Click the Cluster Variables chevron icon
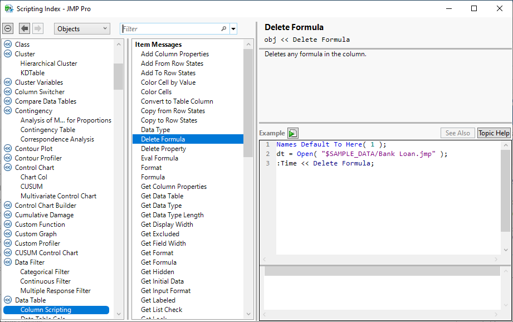This screenshot has height=322, width=513. [x=8, y=82]
